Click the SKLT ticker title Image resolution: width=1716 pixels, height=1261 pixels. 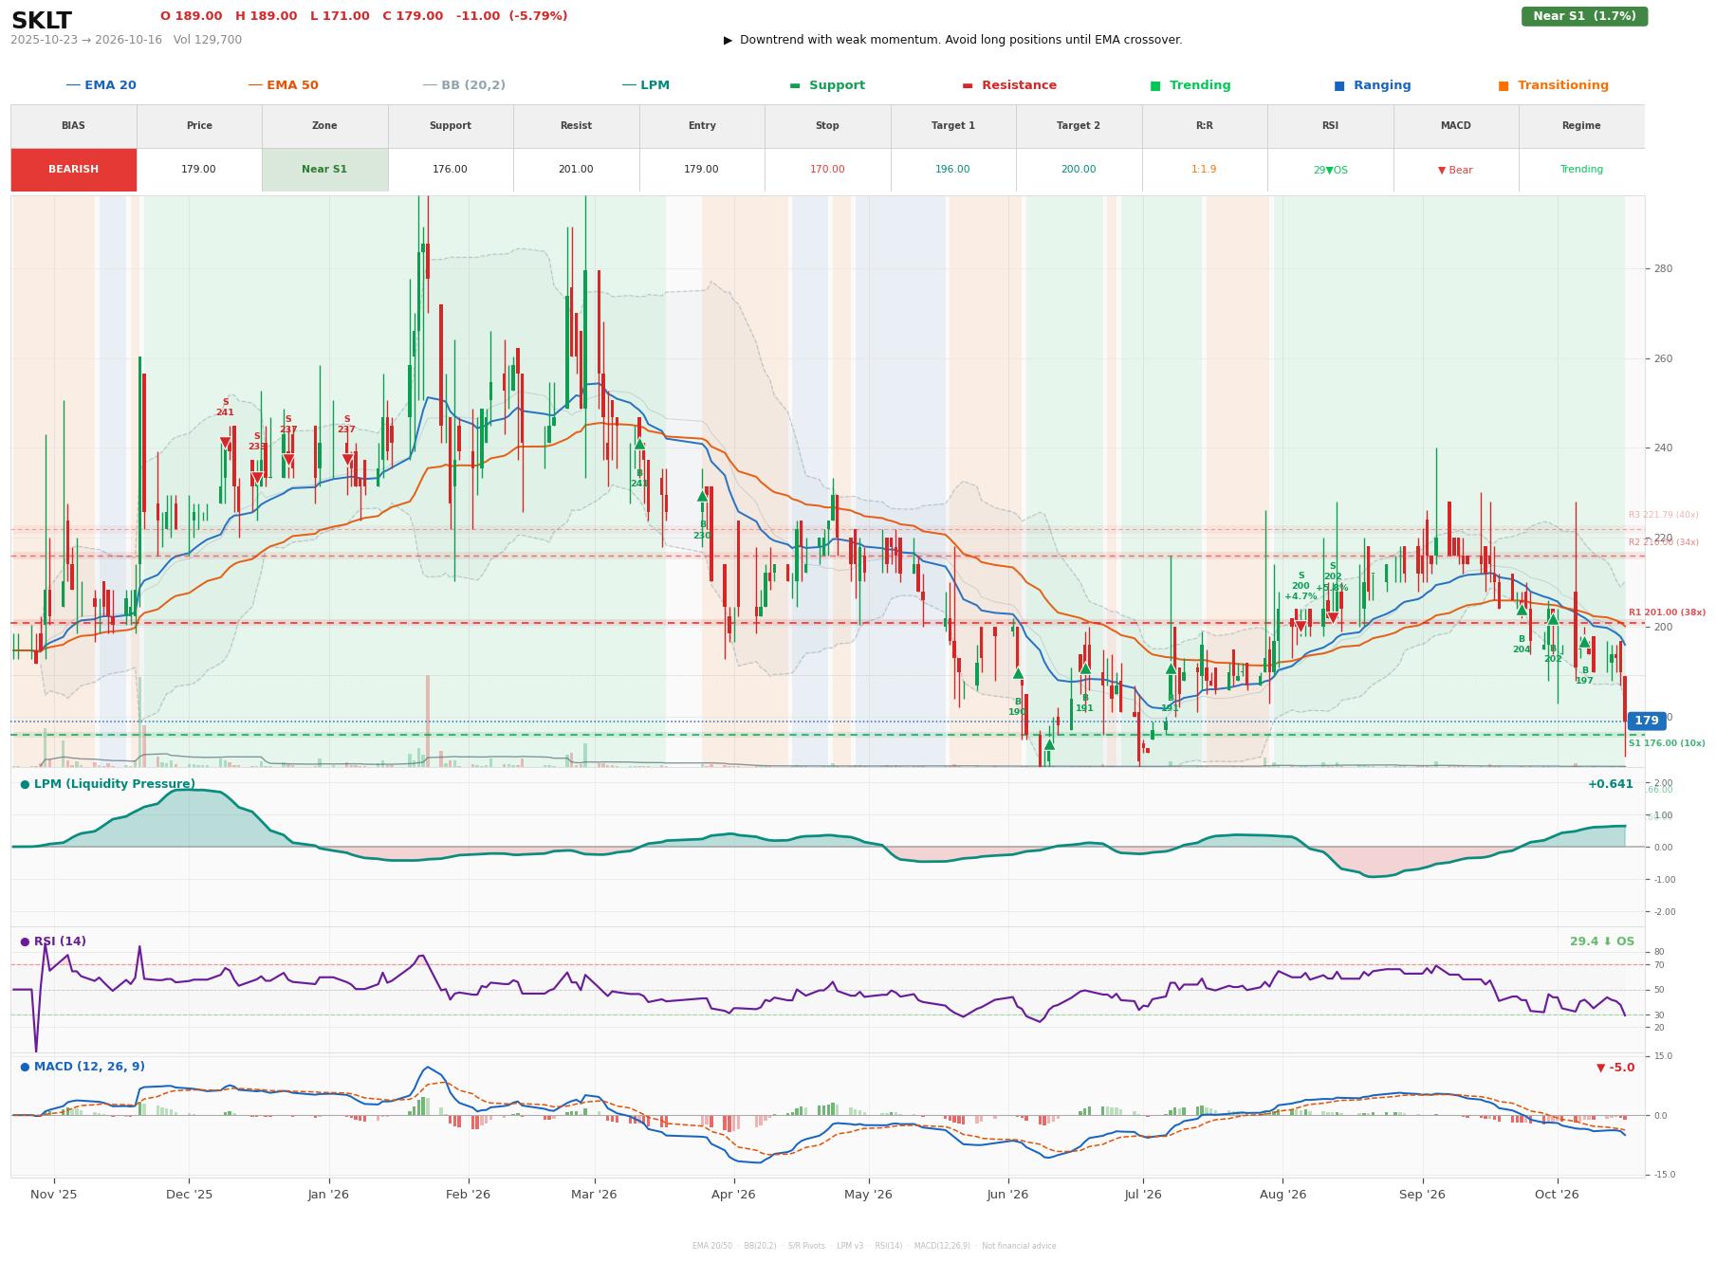[x=41, y=21]
